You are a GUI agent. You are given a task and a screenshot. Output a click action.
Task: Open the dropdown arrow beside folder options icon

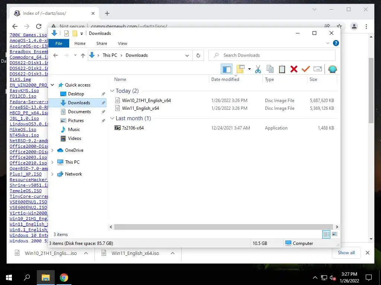click(x=249, y=69)
